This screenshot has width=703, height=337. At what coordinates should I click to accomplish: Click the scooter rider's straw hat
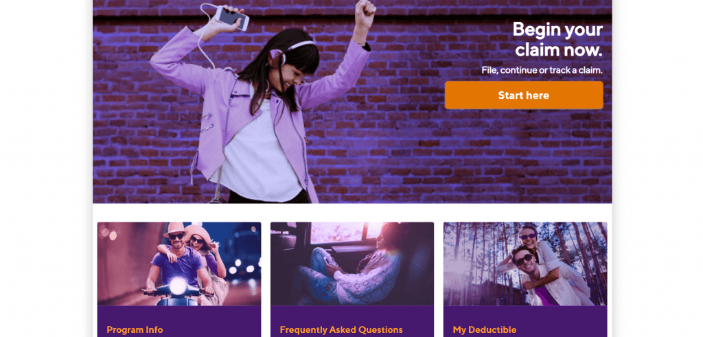[x=174, y=229]
